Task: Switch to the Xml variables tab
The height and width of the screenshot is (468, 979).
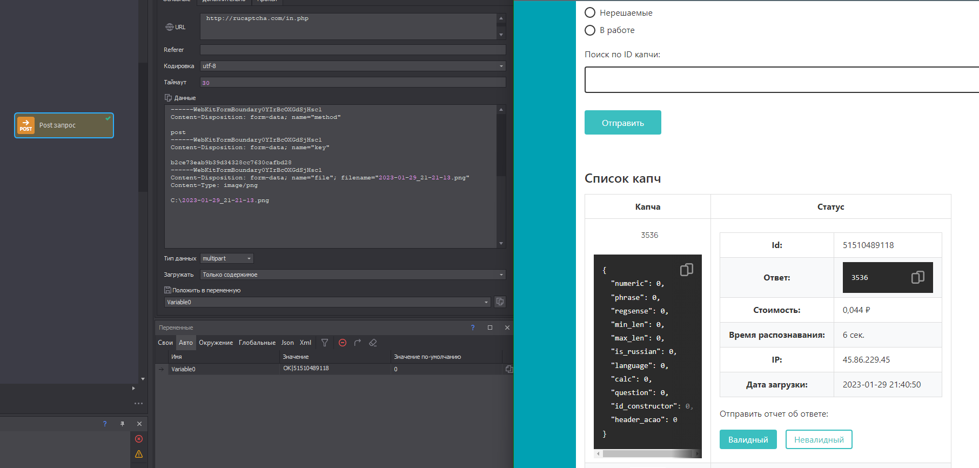Action: click(x=305, y=343)
